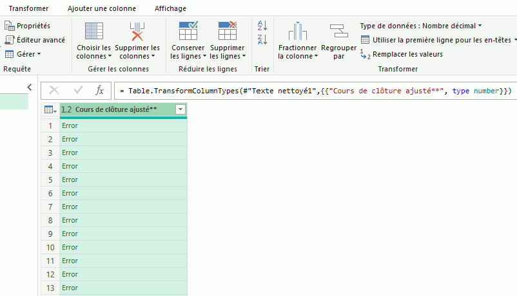Click the Conserver les lignes icon
The image size is (517, 296).
[188, 32]
